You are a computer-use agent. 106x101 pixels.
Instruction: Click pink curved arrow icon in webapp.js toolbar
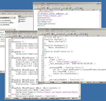tap(52, 34)
